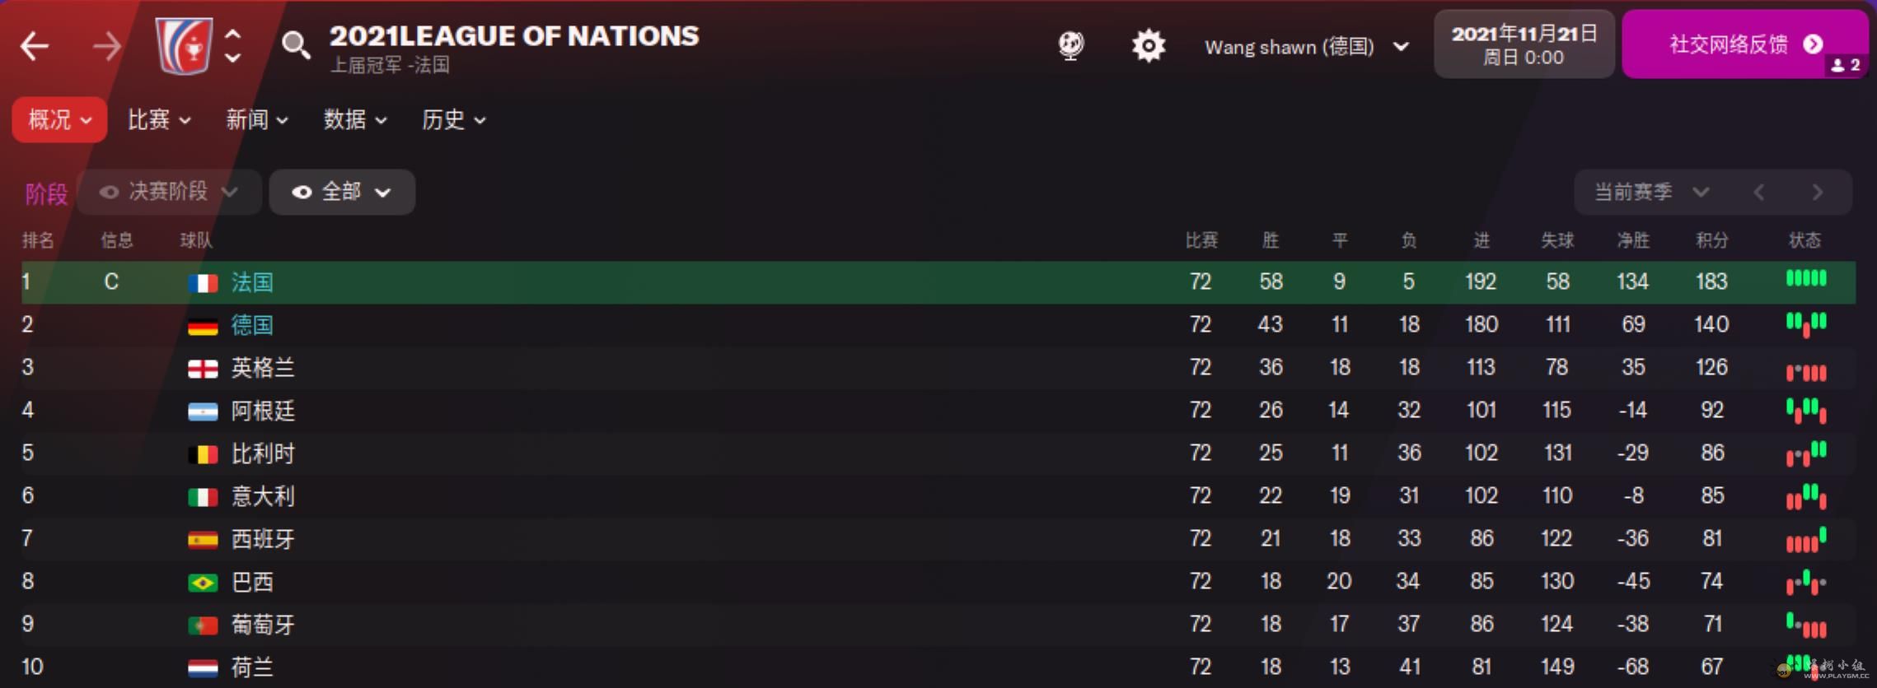
Task: Open the 历史 menu tab
Action: (453, 120)
